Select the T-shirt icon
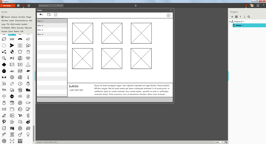Screen dimensions: 266x144 pos(20,52)
